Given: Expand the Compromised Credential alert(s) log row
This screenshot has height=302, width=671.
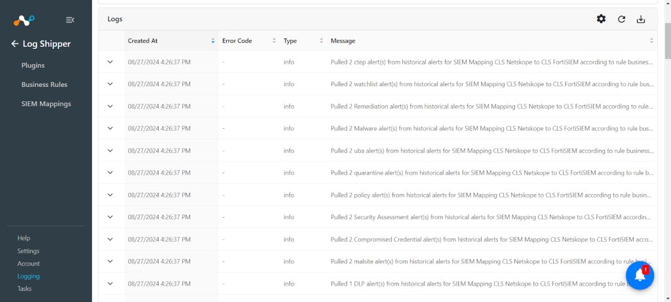Looking at the screenshot, I should [110, 239].
